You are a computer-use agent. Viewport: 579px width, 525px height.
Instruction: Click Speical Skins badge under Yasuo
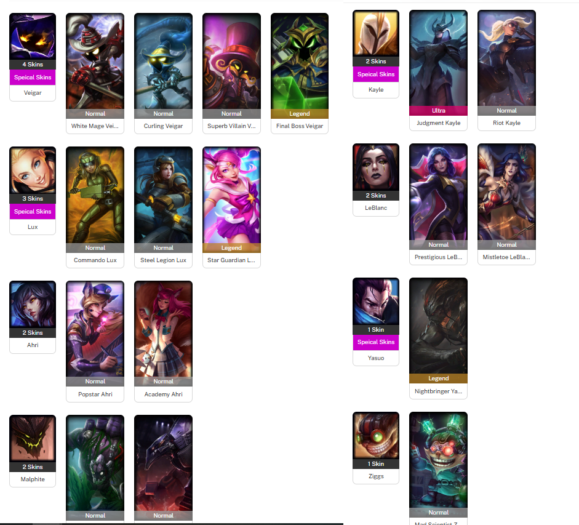(376, 342)
